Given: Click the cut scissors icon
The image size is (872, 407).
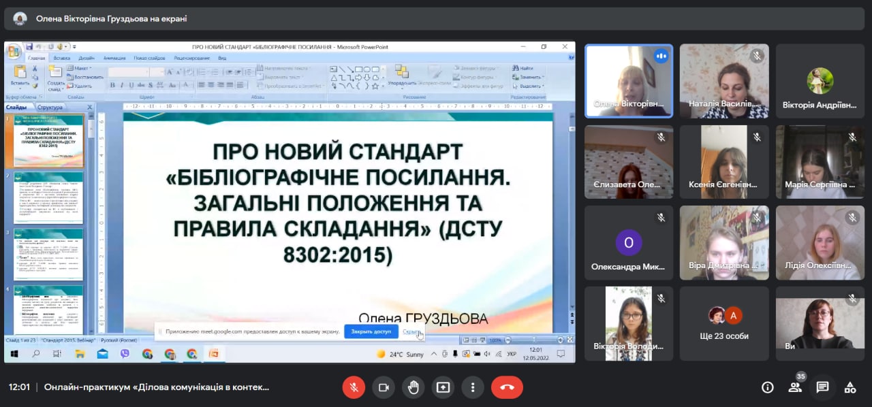Looking at the screenshot, I should click(35, 69).
